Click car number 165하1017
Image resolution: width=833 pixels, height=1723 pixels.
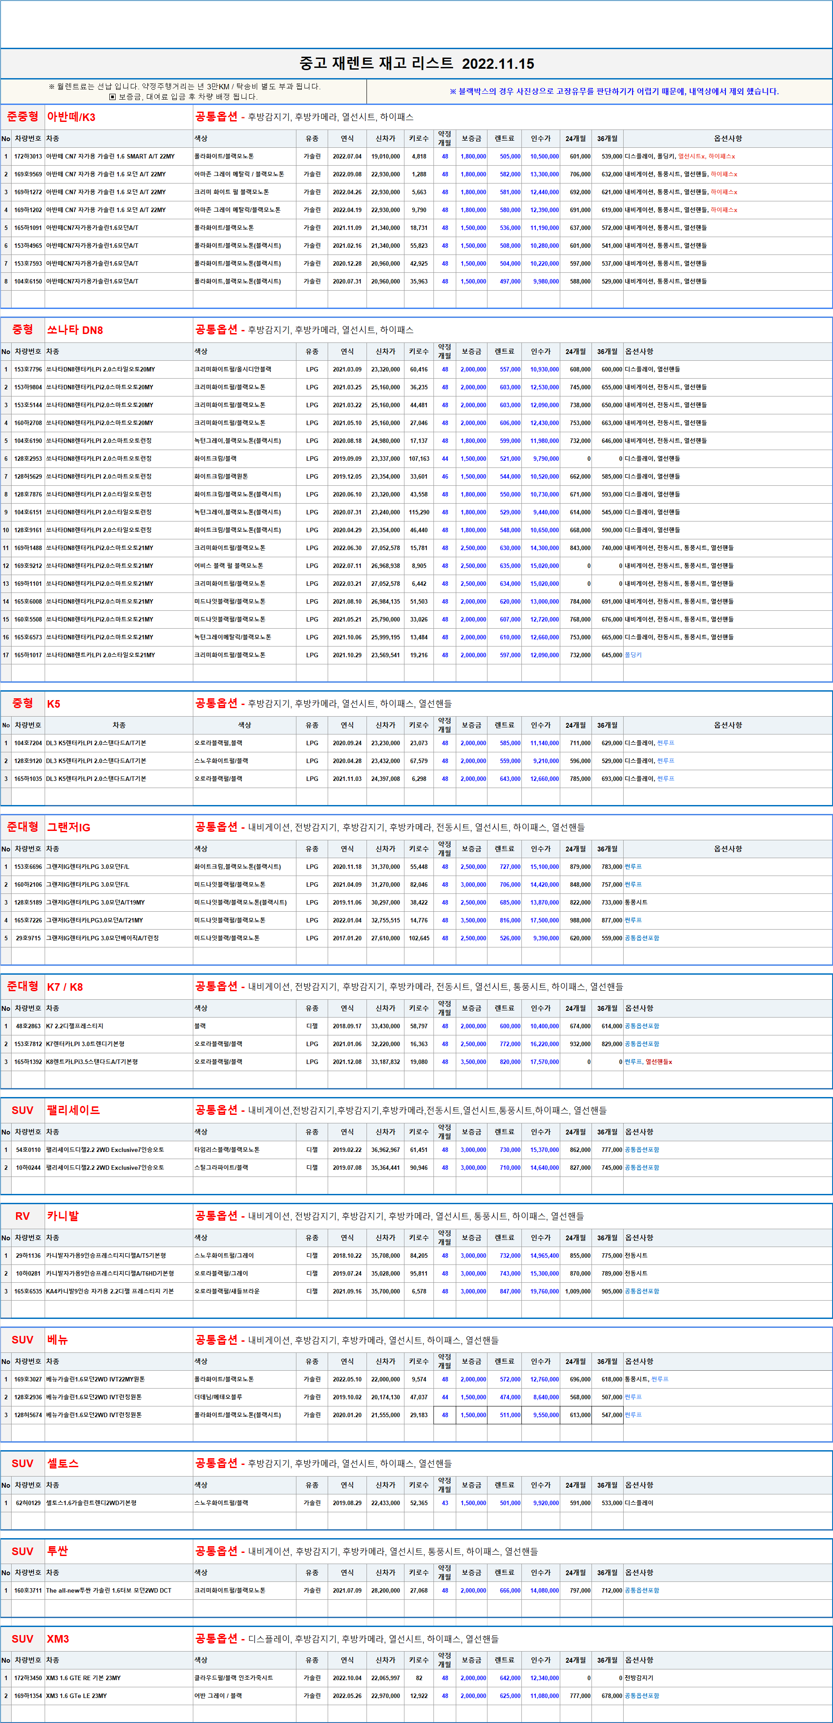(28, 655)
